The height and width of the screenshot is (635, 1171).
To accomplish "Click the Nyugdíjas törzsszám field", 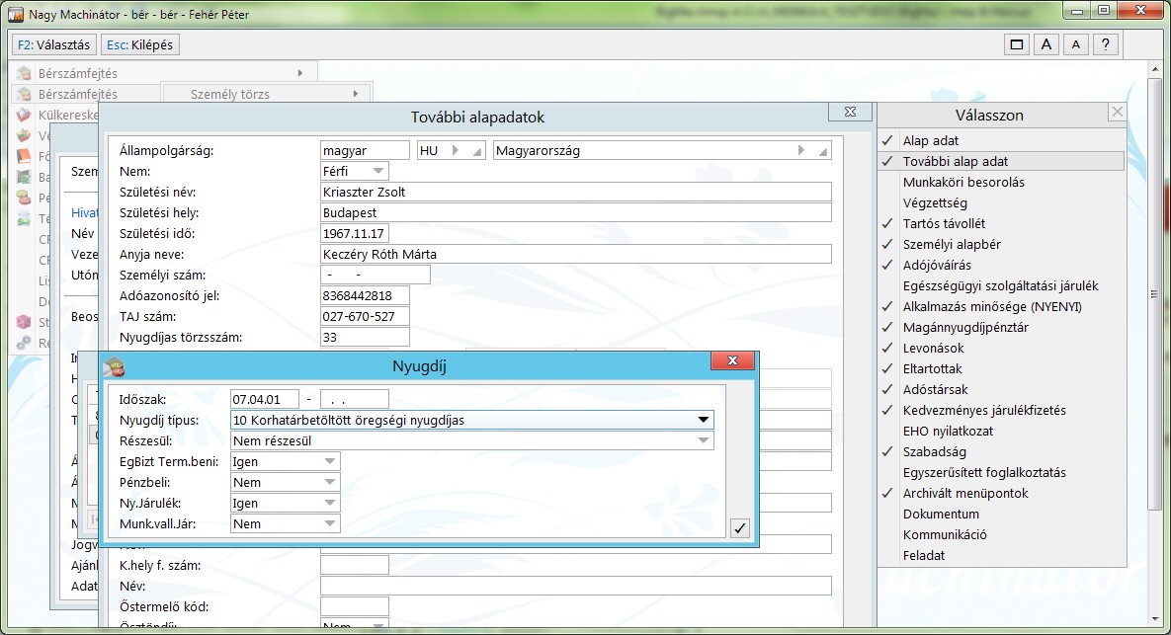I will (x=365, y=338).
